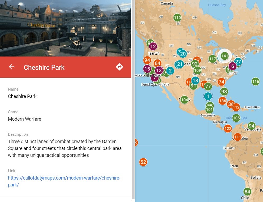Image resolution: width=263 pixels, height=202 pixels.
Task: Select teal map marker 21
Action: [x=180, y=64]
